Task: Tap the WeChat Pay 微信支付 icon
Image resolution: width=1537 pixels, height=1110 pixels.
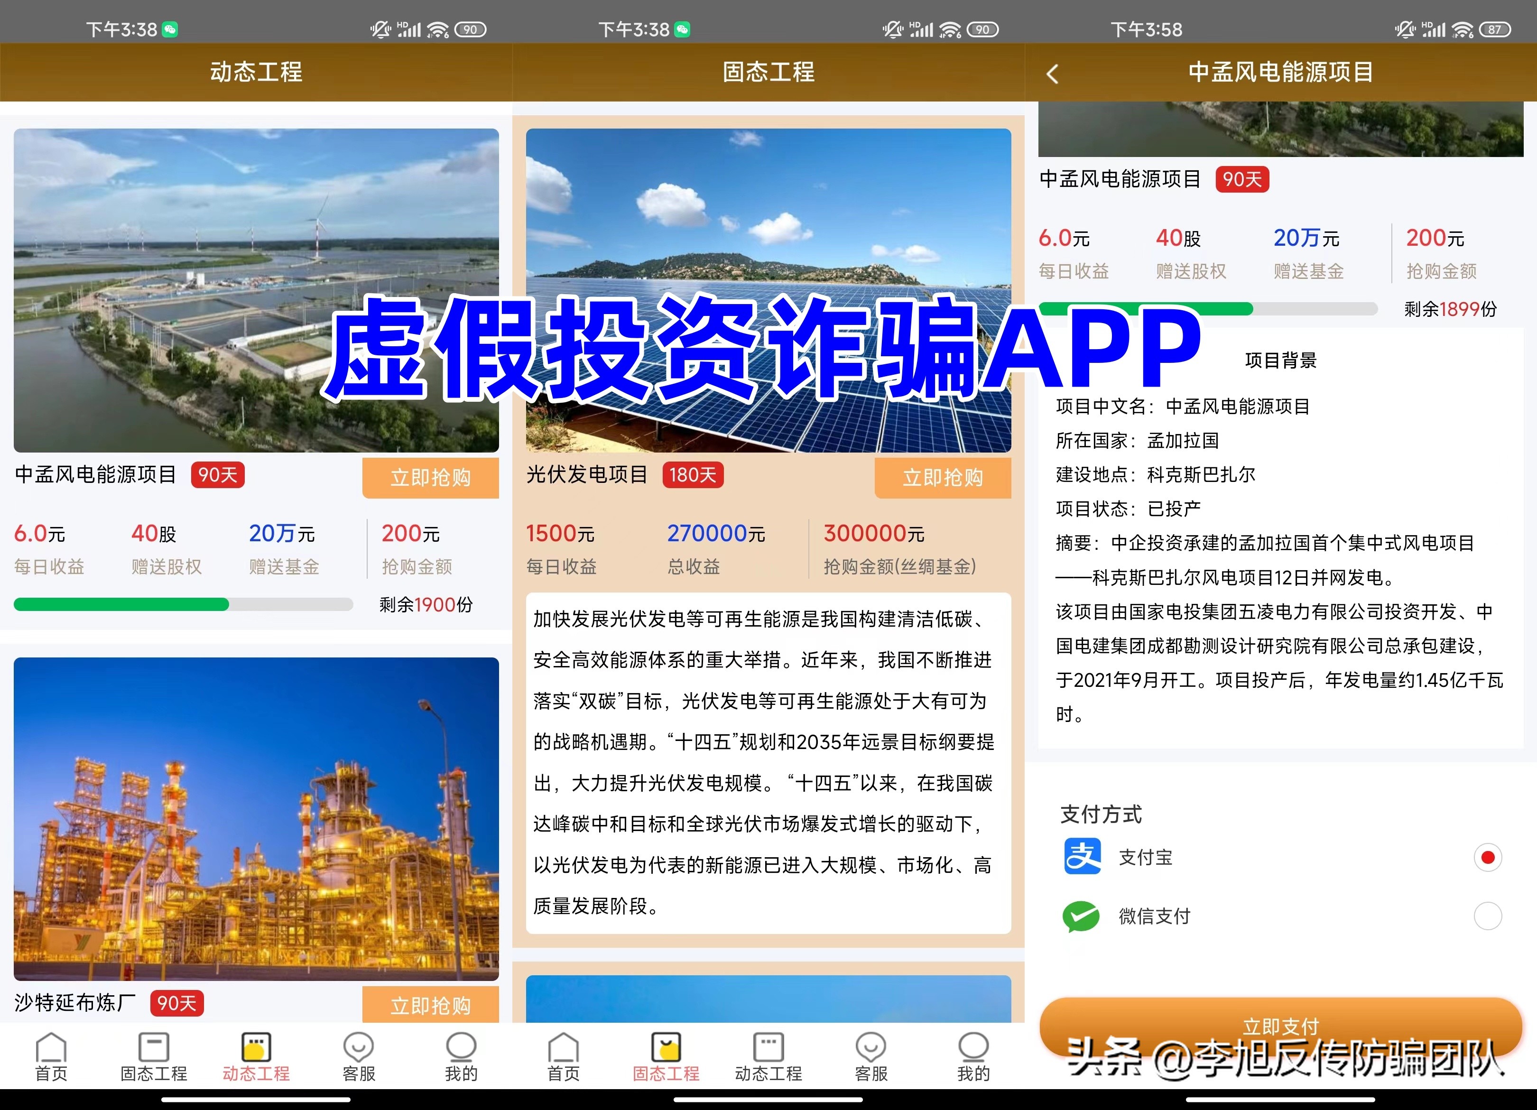Action: [1082, 916]
